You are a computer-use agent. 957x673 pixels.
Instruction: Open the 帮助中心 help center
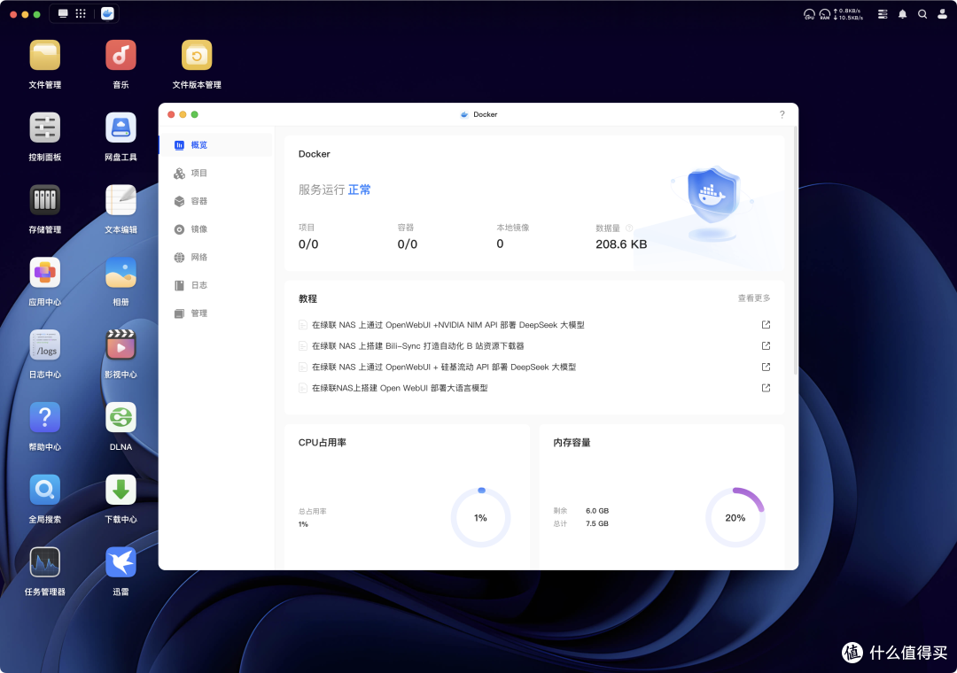tap(44, 418)
